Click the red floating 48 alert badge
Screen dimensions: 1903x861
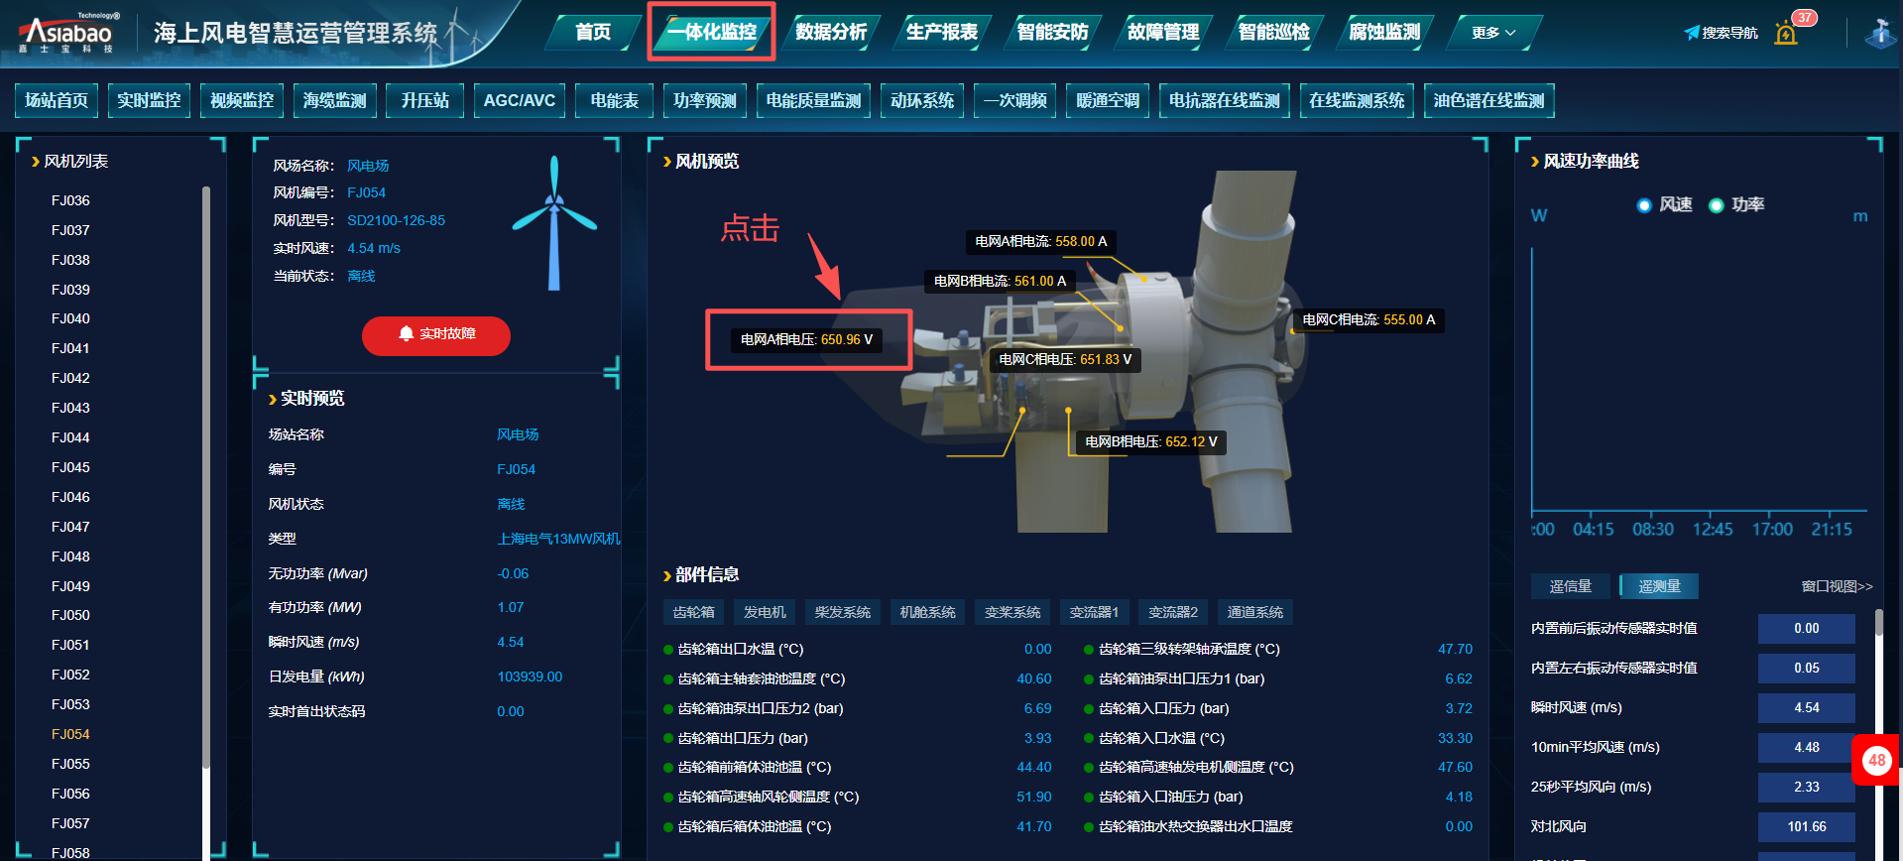pos(1876,761)
